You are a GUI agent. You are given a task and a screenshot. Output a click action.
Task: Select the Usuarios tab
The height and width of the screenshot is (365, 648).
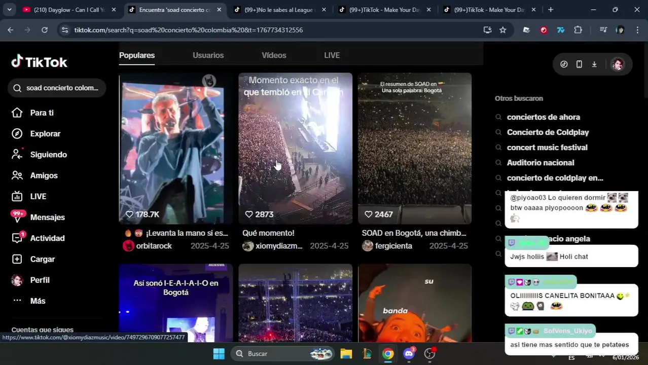point(208,55)
